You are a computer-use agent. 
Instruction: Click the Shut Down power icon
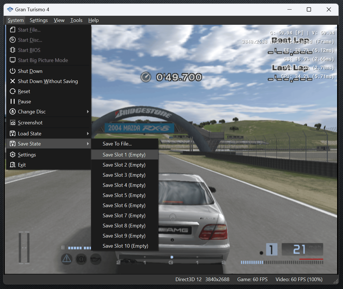pos(12,71)
